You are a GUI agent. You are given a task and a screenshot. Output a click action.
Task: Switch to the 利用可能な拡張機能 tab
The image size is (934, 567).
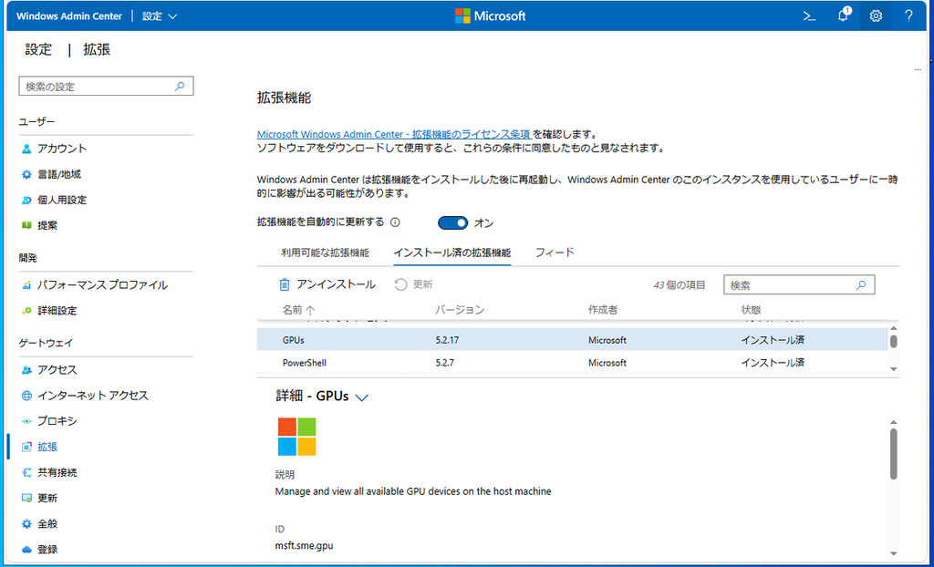tap(326, 253)
